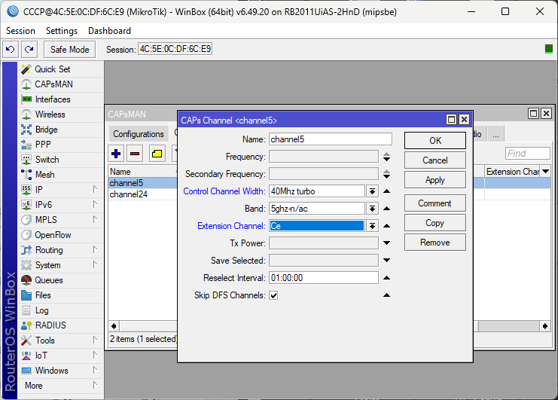Screen dimensions: 558x400
Task: Click the Name input field
Action: pyautogui.click(x=331, y=139)
